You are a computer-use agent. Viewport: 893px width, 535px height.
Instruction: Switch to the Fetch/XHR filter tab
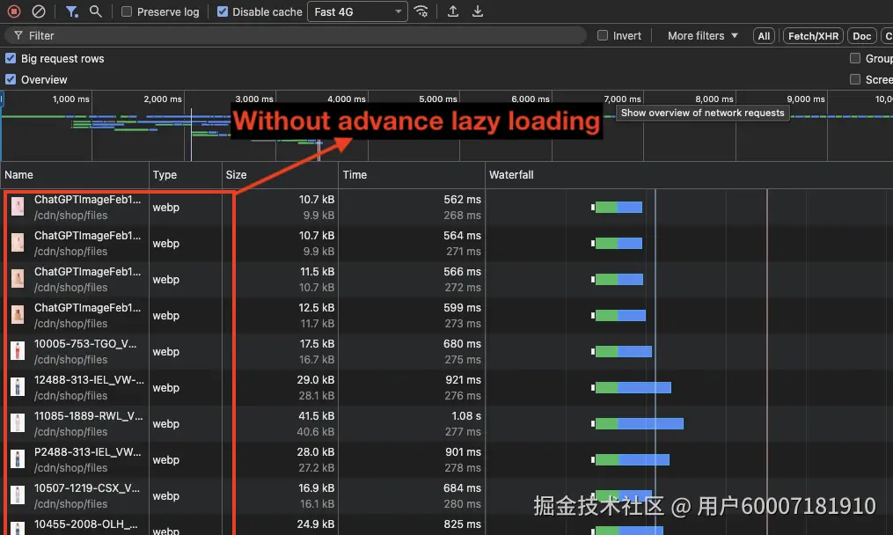pos(812,35)
